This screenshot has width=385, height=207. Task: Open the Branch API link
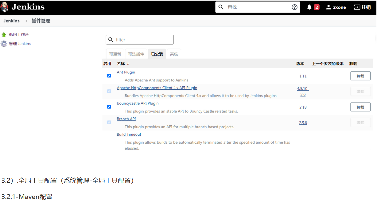[126, 119]
